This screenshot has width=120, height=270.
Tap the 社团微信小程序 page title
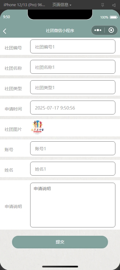(x=60, y=31)
